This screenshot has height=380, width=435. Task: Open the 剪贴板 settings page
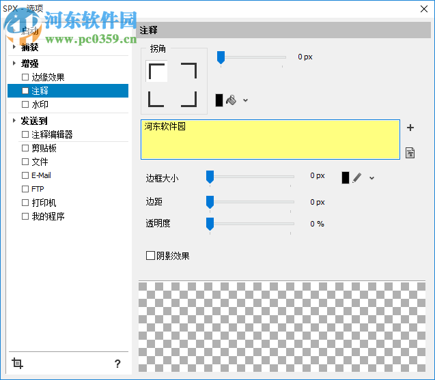coord(44,148)
